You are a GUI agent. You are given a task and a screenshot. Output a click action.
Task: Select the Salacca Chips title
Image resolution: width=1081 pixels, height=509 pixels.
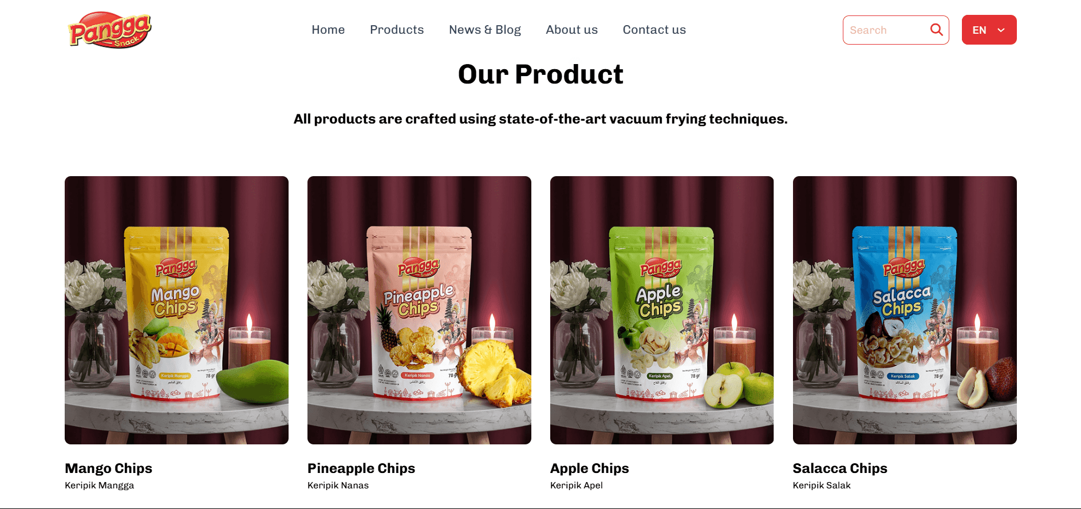click(x=840, y=468)
